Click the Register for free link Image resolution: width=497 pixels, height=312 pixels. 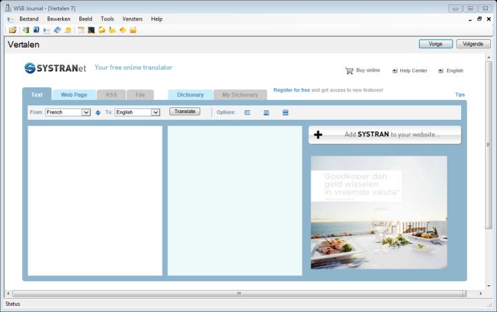291,90
